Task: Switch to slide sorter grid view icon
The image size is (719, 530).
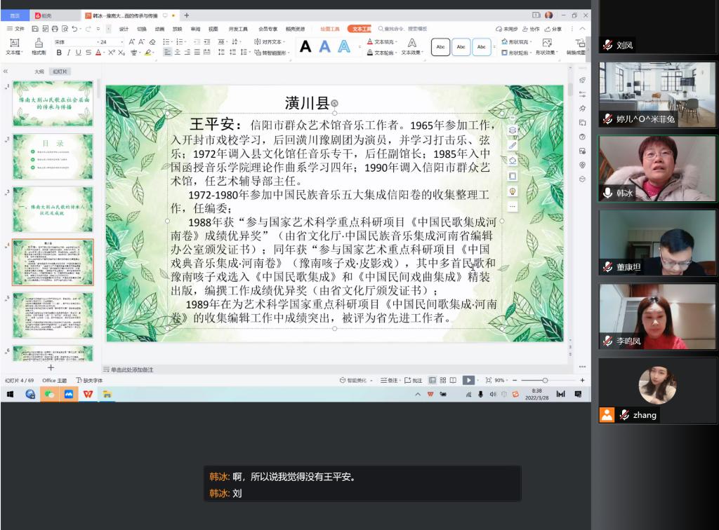Action: tap(443, 380)
